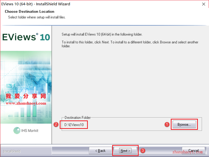
Task: Cancel the EViews setup wizard
Action: pos(193,151)
